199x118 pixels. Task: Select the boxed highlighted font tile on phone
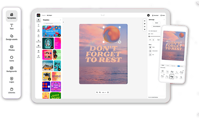171,77
